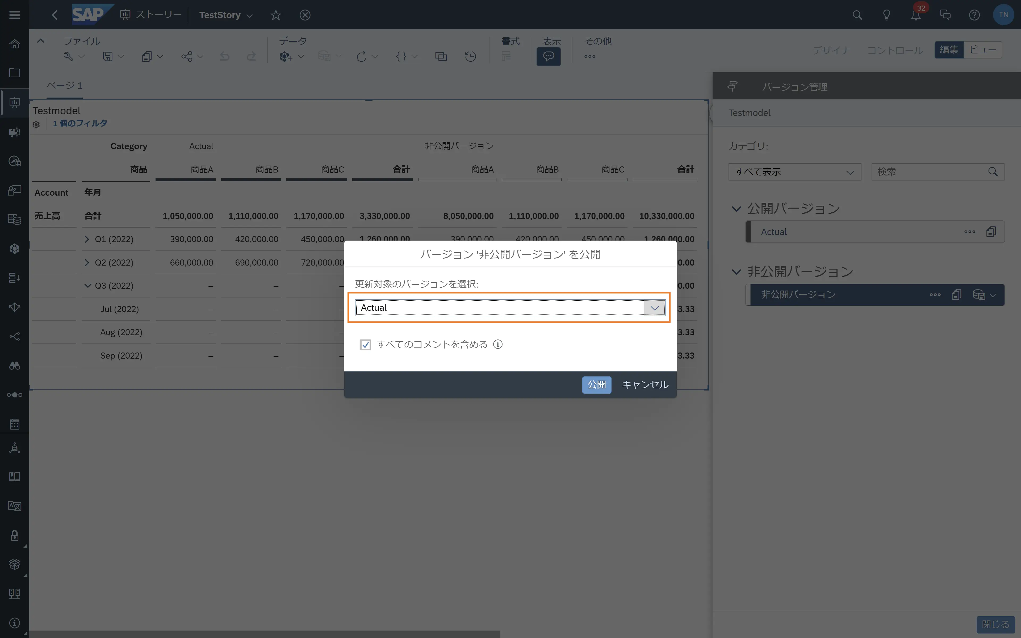This screenshot has width=1021, height=638.
Task: Click the publish data icon on 非公開バージョン row
Action: point(979,295)
